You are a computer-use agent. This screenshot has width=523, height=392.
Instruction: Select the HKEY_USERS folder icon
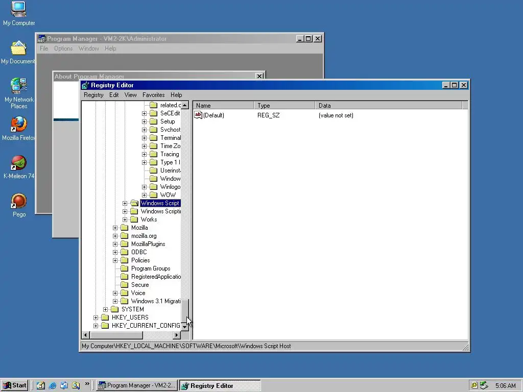point(105,317)
